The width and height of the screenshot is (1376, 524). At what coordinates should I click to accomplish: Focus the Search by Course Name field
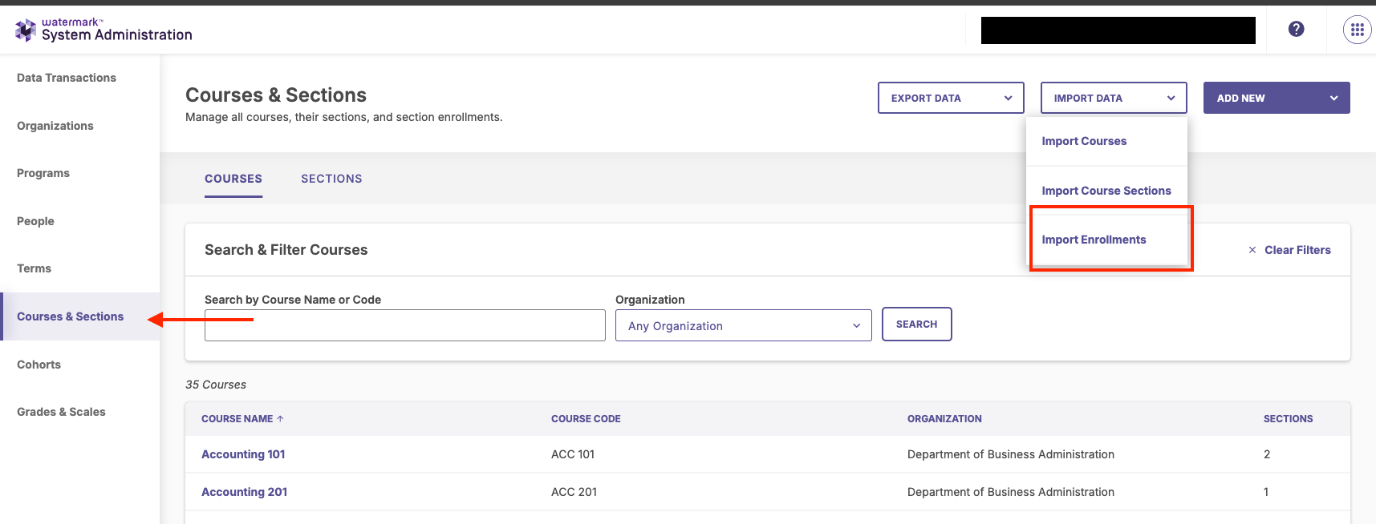coord(405,325)
